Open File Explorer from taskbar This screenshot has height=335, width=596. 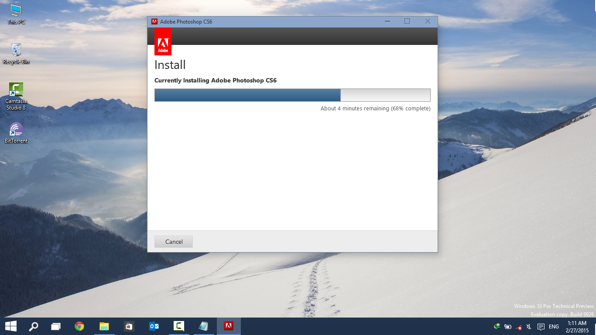point(104,326)
